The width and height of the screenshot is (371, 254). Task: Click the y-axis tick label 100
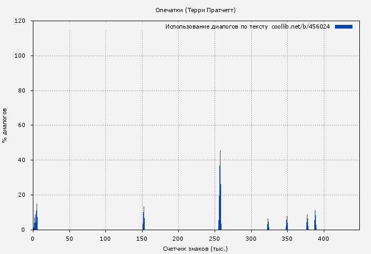click(x=20, y=56)
